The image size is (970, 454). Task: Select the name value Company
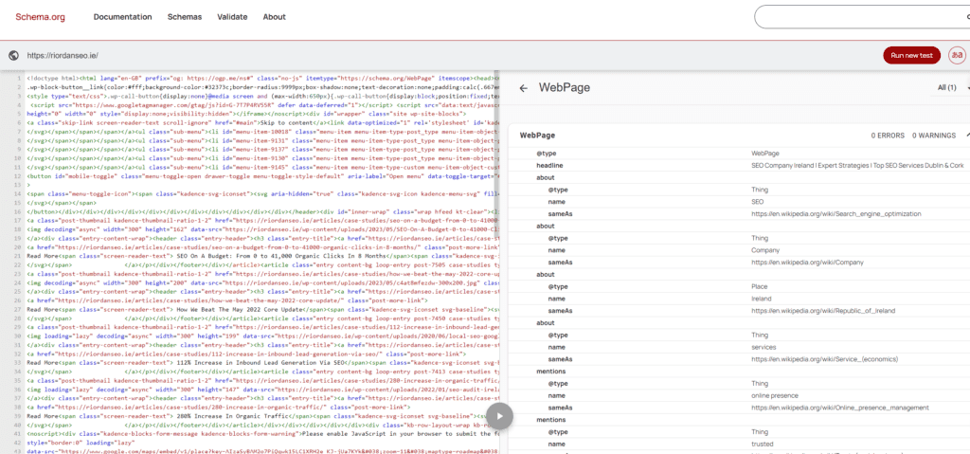[x=765, y=250]
